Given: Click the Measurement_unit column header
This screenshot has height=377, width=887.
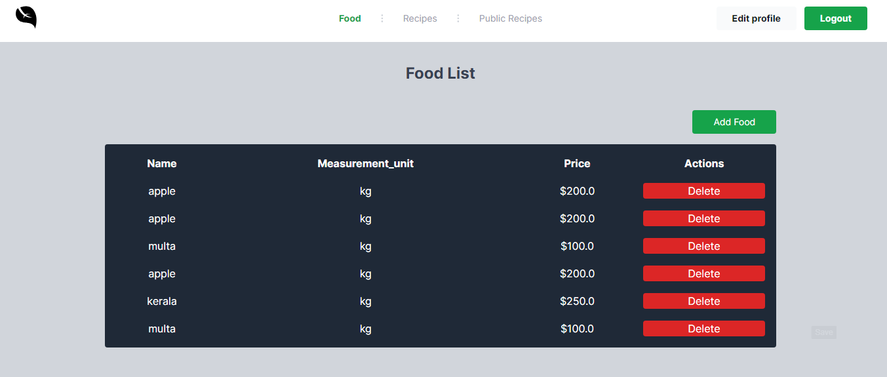Looking at the screenshot, I should click(x=365, y=163).
